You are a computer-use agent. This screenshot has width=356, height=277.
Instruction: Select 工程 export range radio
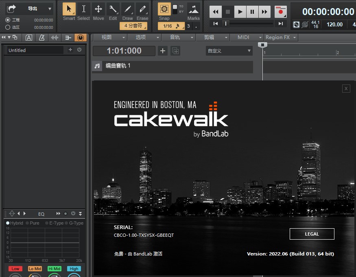[8, 20]
